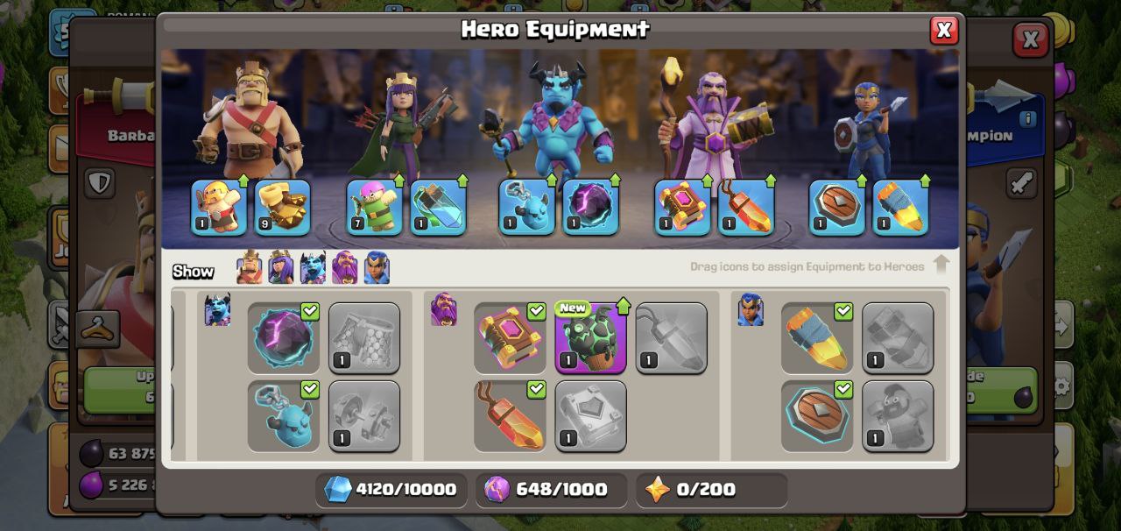Toggle Minion Prince filter in Show row
The image size is (1121, 531).
click(x=313, y=267)
